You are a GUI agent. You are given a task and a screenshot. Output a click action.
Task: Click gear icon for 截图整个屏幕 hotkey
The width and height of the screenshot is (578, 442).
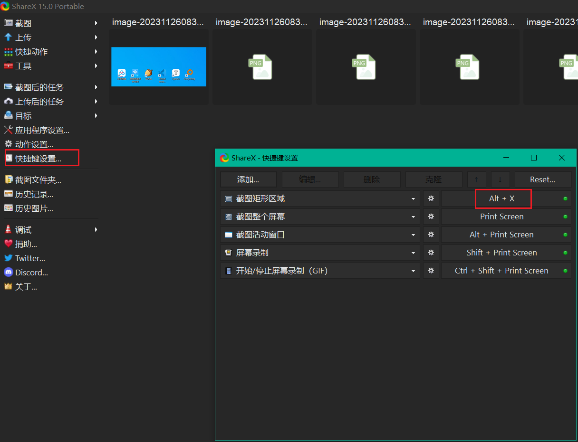coord(431,216)
